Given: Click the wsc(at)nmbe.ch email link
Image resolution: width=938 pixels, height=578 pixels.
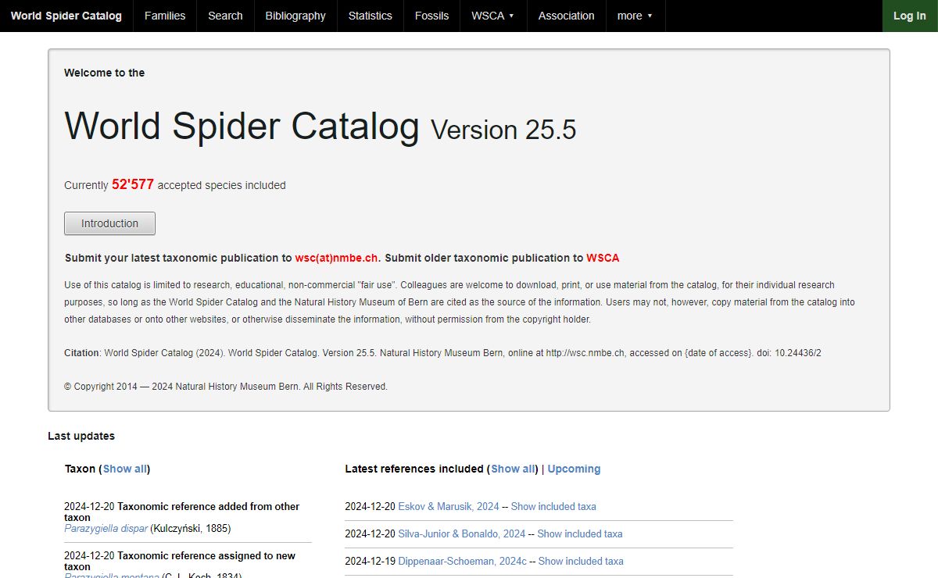Looking at the screenshot, I should tap(337, 258).
